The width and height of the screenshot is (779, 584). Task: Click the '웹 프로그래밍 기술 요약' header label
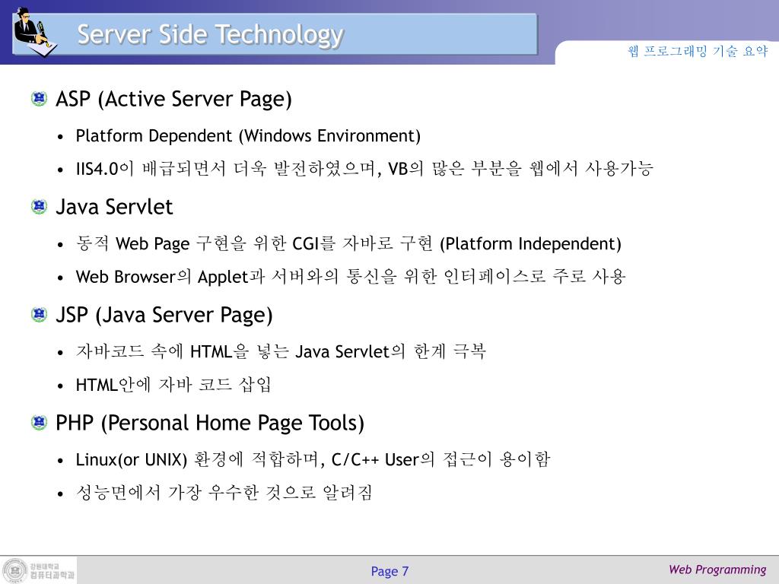[698, 51]
